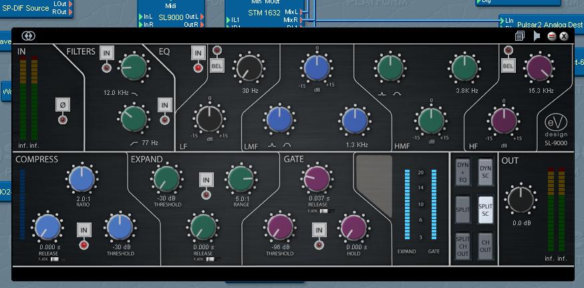
Task: Toggle the HF band BEL button
Action: coord(508,65)
